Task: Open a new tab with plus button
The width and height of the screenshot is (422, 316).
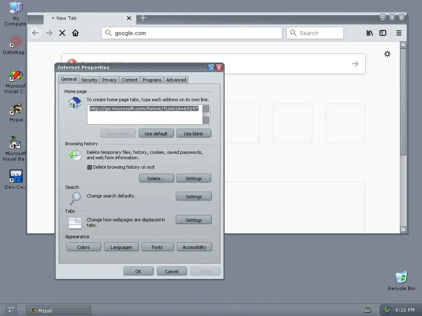Action: click(143, 18)
